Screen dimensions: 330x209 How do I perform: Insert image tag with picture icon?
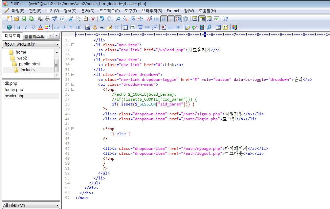click(x=88, y=27)
